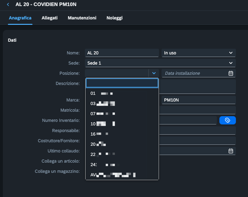Go to the Noleggi tab
Viewport: 248px width, 197px height.
(114, 18)
